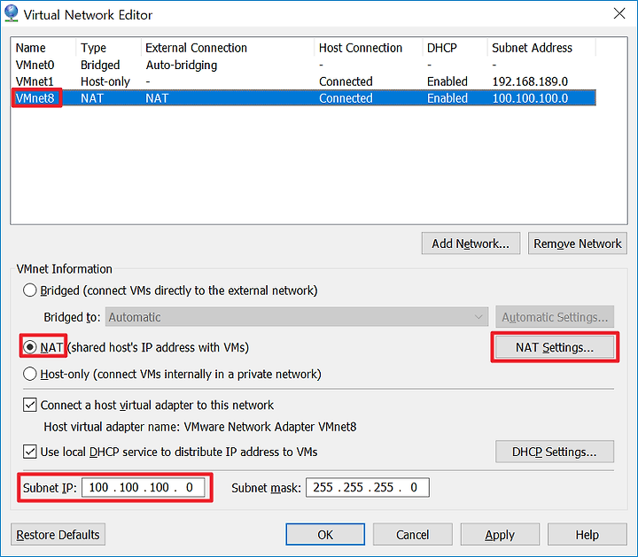638x557 pixels.
Task: Sort by the Name column header
Action: coord(43,48)
